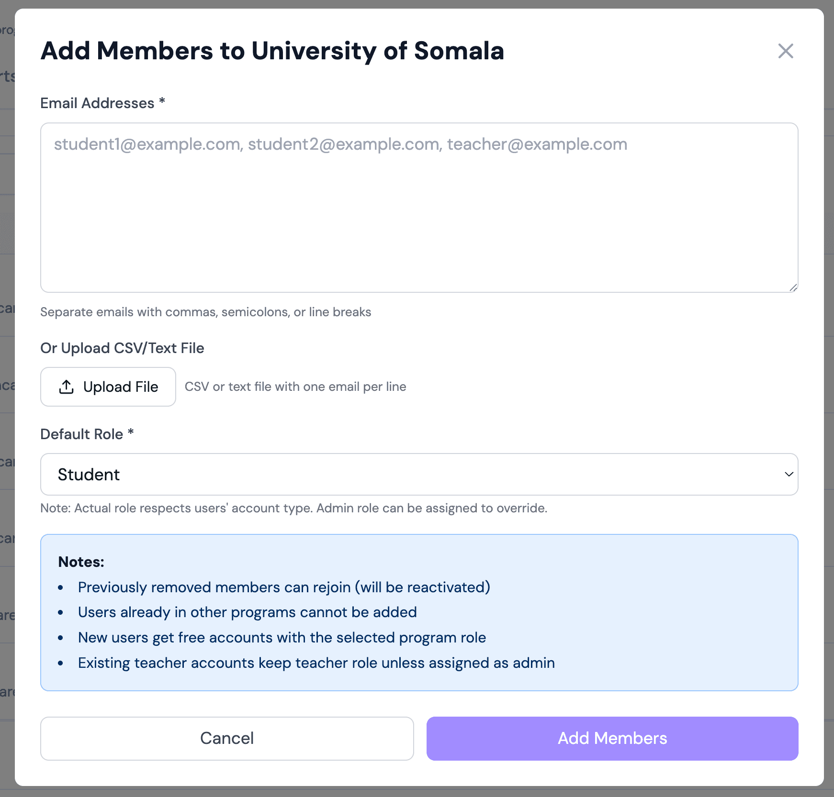This screenshot has width=834, height=797.
Task: Click the CSV file format hint text
Action: coord(295,387)
